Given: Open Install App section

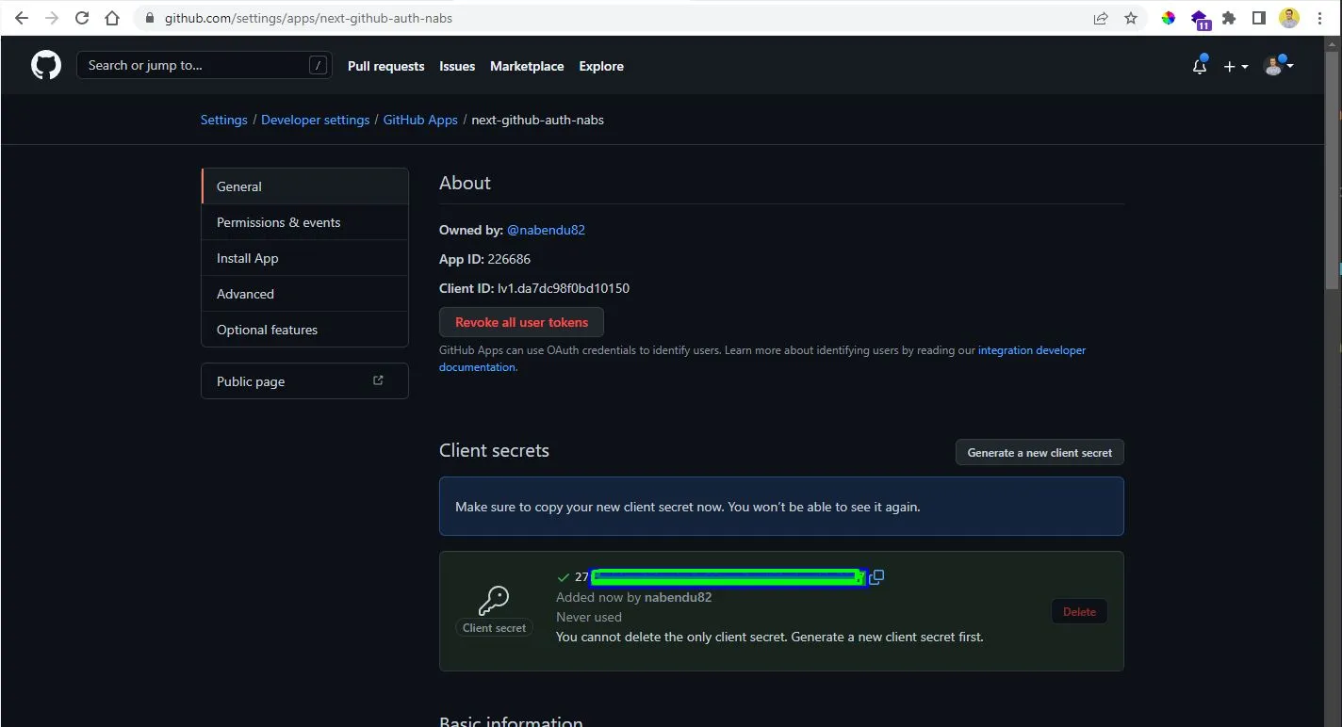Looking at the screenshot, I should pyautogui.click(x=305, y=258).
